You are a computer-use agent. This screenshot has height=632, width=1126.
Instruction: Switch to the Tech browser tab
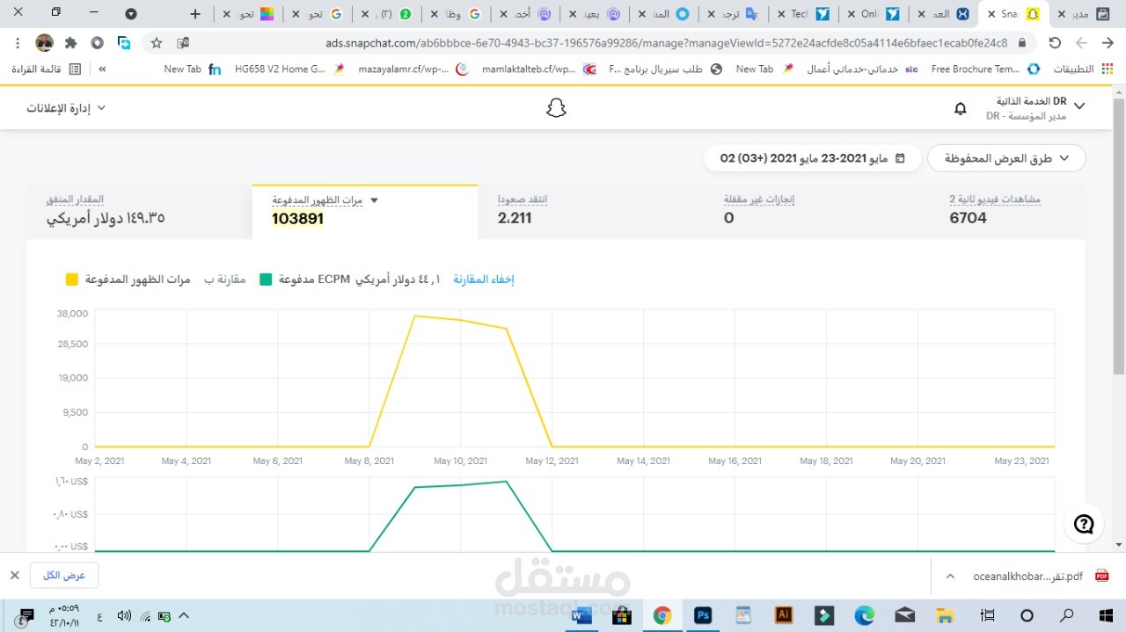click(x=802, y=14)
